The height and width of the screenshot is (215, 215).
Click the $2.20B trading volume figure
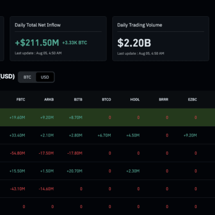pyautogui.click(x=134, y=43)
